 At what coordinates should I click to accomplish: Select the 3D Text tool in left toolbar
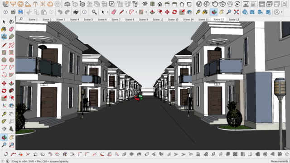[x=11, y=129]
